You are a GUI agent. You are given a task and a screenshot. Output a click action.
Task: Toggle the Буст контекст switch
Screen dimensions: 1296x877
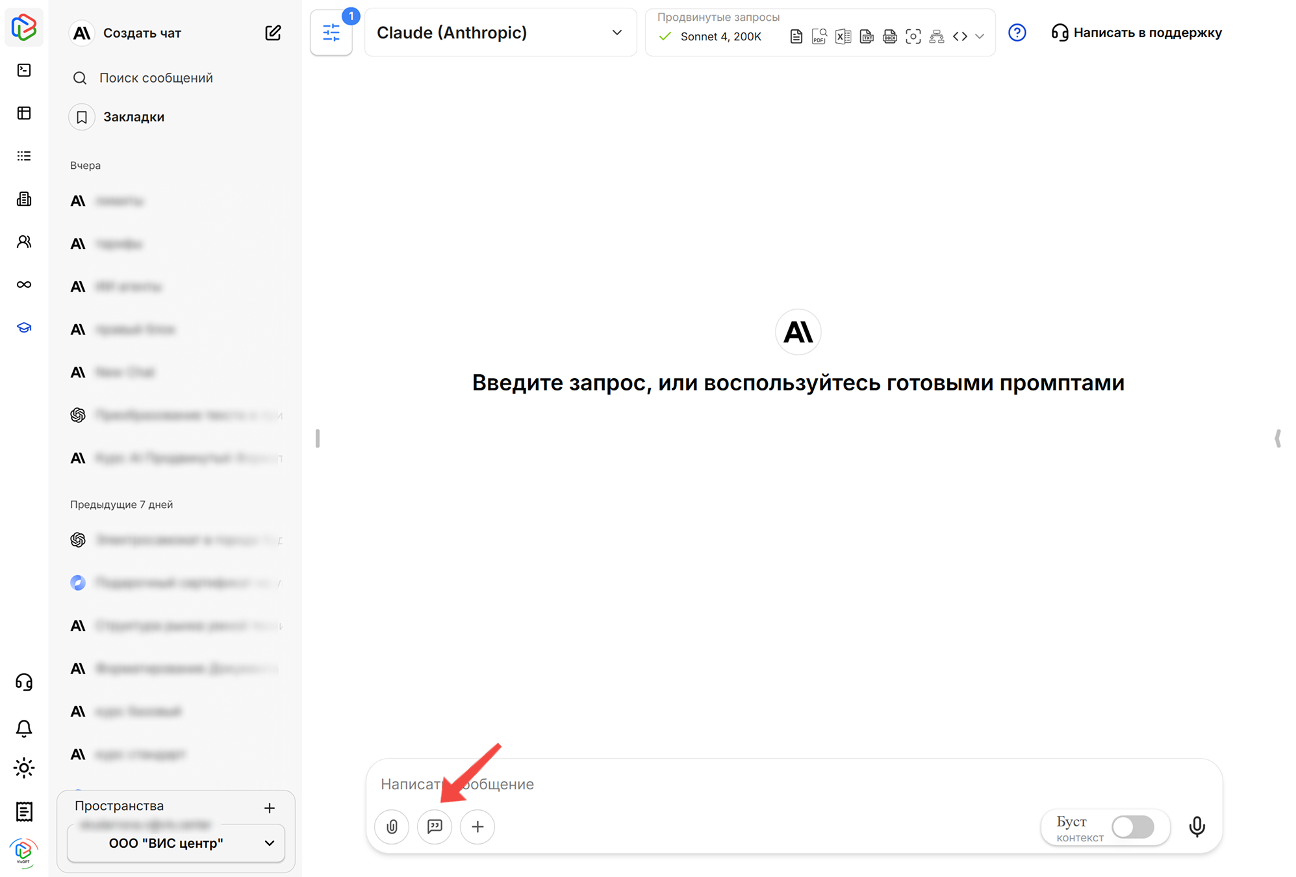click(1133, 827)
